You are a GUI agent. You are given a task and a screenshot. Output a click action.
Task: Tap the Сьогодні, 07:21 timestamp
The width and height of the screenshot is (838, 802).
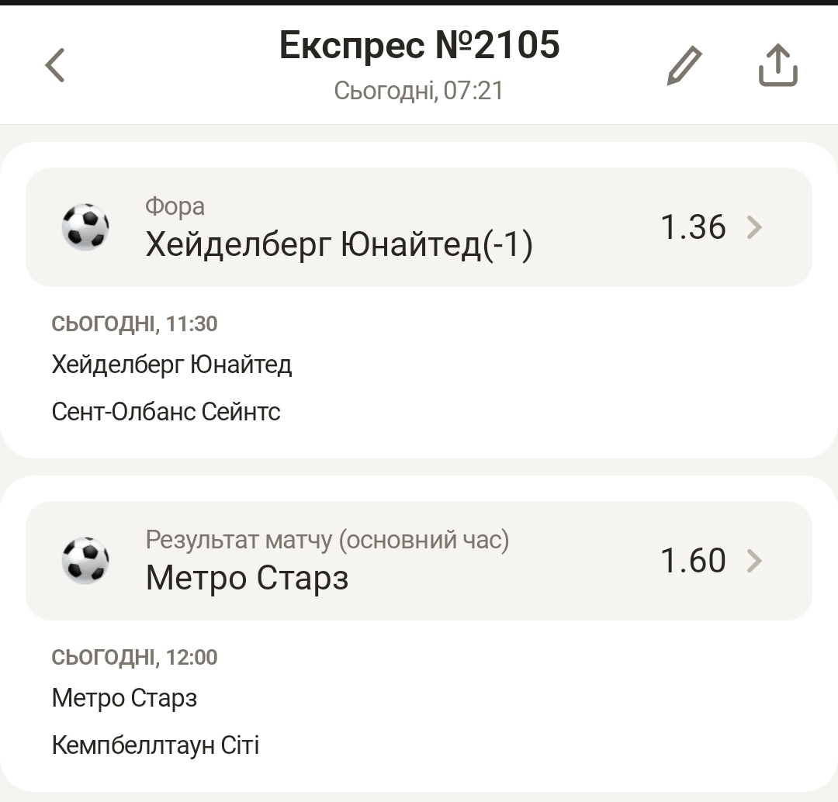click(419, 91)
